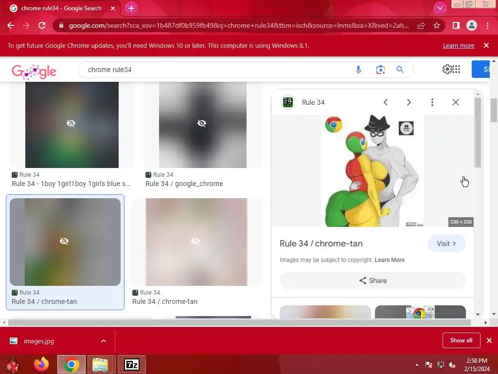Click 'Rule 34 - 1boy 1girl1boy 1girls blue s...' caption
This screenshot has width=498, height=374.
[71, 184]
